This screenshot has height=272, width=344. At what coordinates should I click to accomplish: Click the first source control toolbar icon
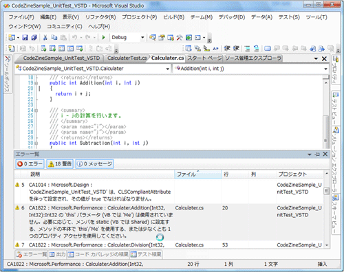[11, 49]
